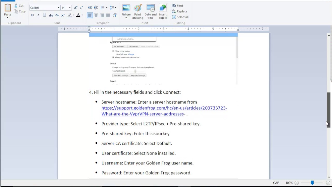Click Insert object
The height and width of the screenshot is (187, 332).
tap(163, 11)
